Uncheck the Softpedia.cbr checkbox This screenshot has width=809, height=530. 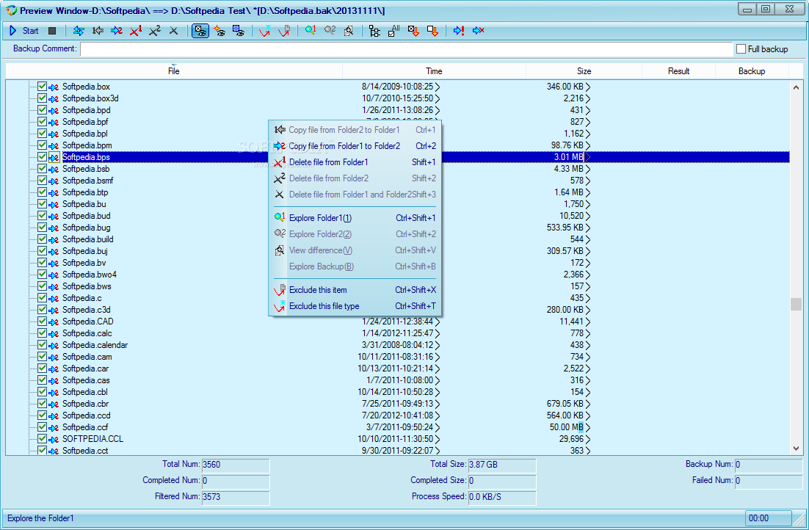point(43,404)
